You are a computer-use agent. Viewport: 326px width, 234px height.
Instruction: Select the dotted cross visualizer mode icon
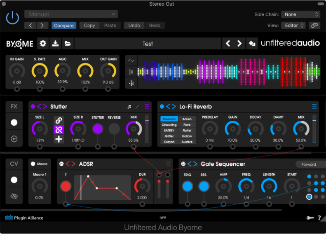[x=131, y=83]
